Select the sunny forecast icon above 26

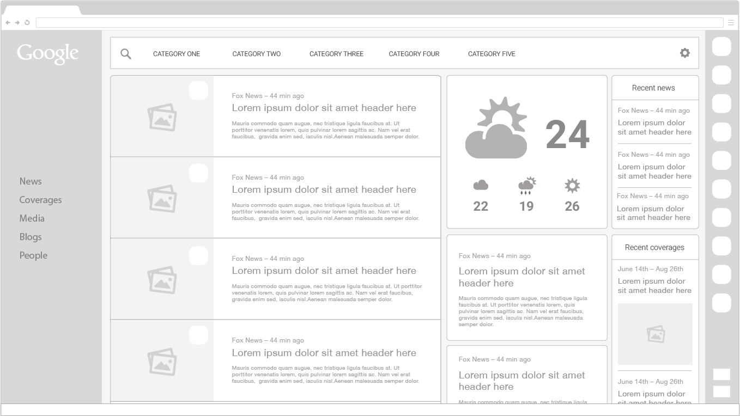click(x=572, y=185)
